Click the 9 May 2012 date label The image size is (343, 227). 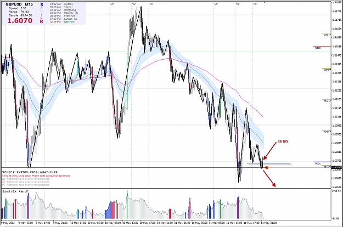click(x=8, y=223)
